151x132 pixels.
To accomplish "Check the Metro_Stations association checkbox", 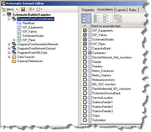I will [85, 75].
